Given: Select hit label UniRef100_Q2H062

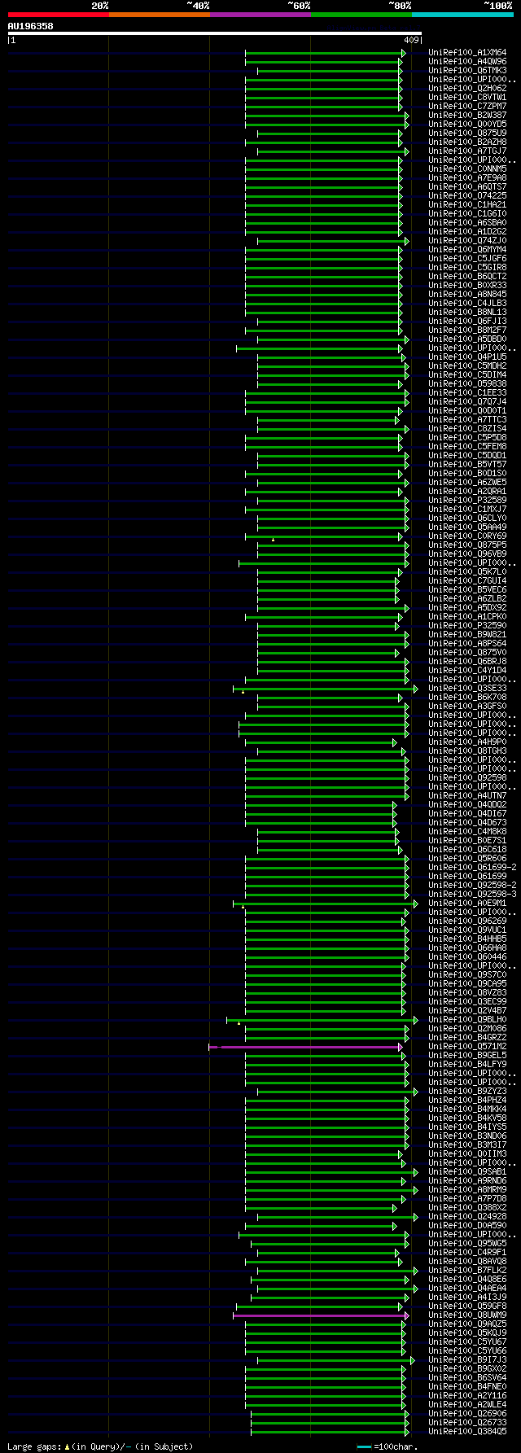Looking at the screenshot, I should [x=467, y=89].
